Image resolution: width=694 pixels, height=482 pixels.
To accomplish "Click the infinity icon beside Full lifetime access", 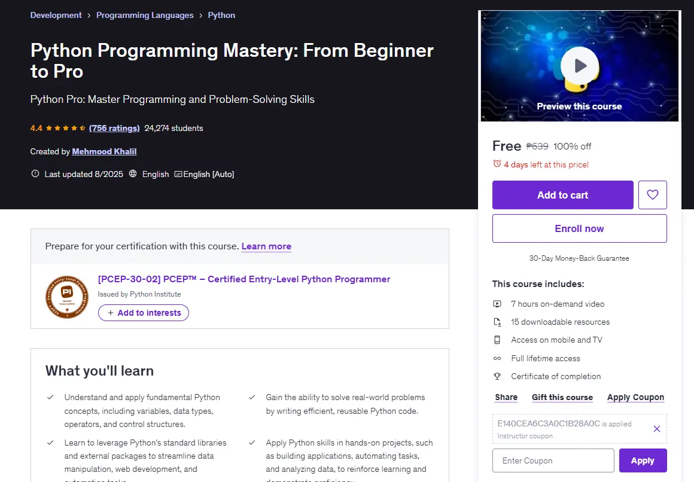I will click(x=497, y=359).
